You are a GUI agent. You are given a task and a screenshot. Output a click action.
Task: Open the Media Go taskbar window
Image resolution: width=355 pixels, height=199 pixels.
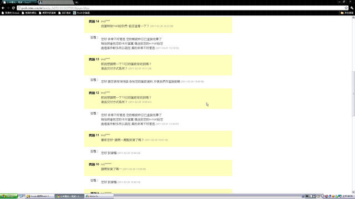coord(99,196)
